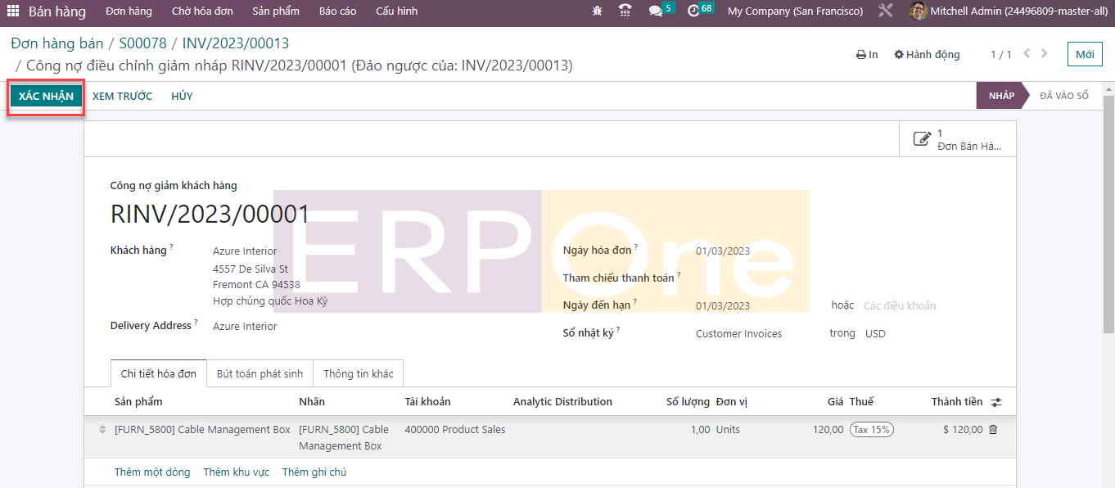Screen dimensions: 1115x488
Task: Open My Company (San Francisco) switcher
Action: click(x=795, y=11)
